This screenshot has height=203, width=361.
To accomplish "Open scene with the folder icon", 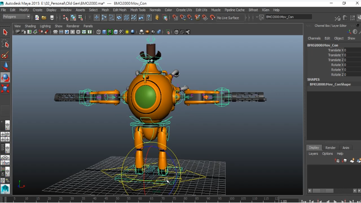I will [44, 18].
